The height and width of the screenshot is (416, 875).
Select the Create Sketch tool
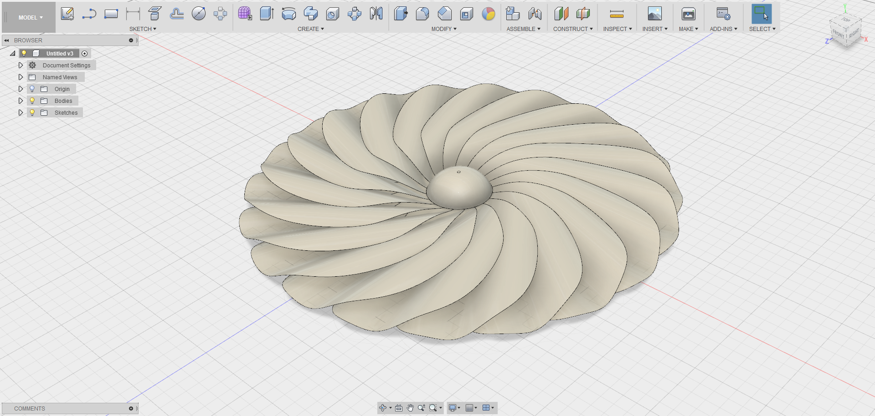[x=68, y=14]
